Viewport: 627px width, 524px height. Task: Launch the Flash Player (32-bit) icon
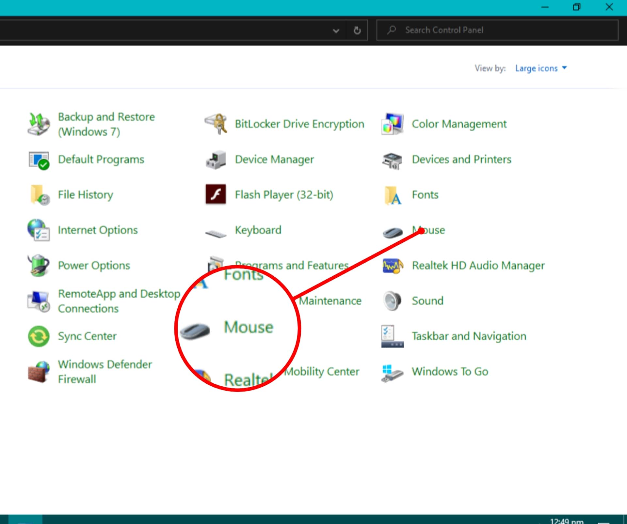[216, 194]
